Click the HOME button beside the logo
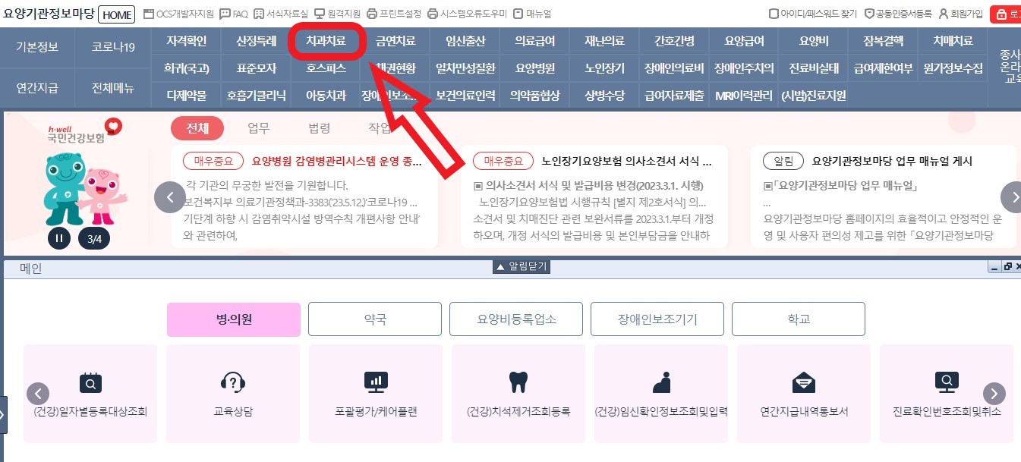 pos(117,14)
